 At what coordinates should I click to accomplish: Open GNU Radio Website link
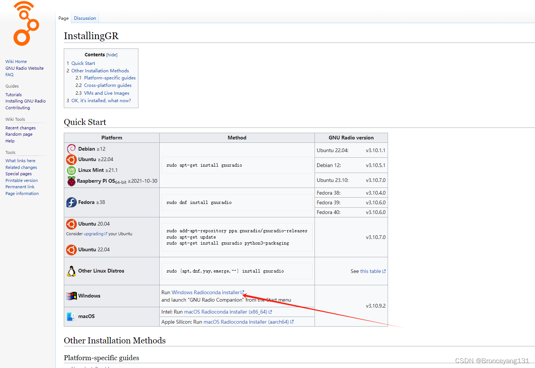pyautogui.click(x=25, y=68)
